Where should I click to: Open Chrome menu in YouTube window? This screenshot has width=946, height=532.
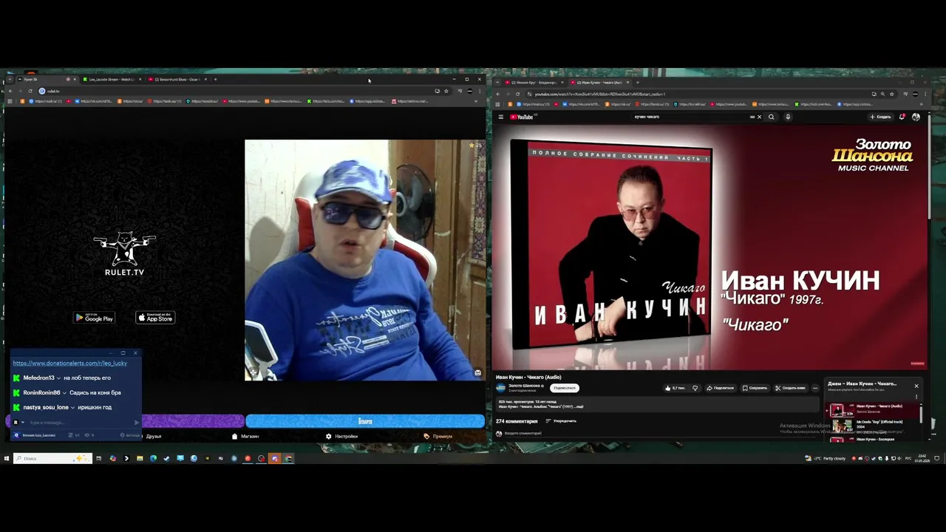pos(927,94)
